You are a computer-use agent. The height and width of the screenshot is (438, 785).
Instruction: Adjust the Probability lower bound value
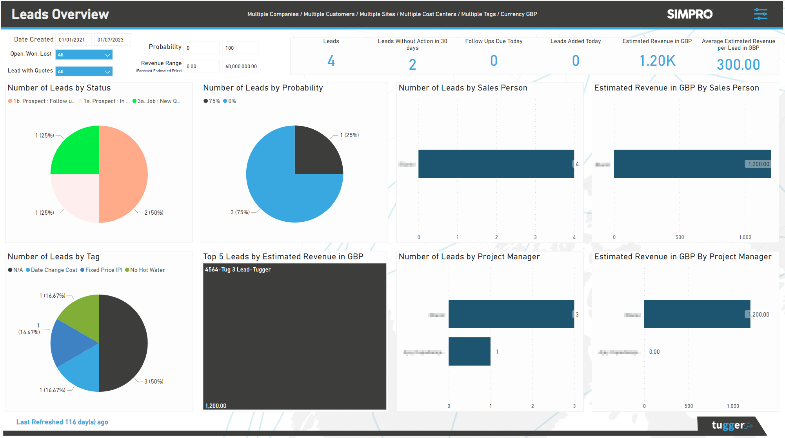coord(201,48)
